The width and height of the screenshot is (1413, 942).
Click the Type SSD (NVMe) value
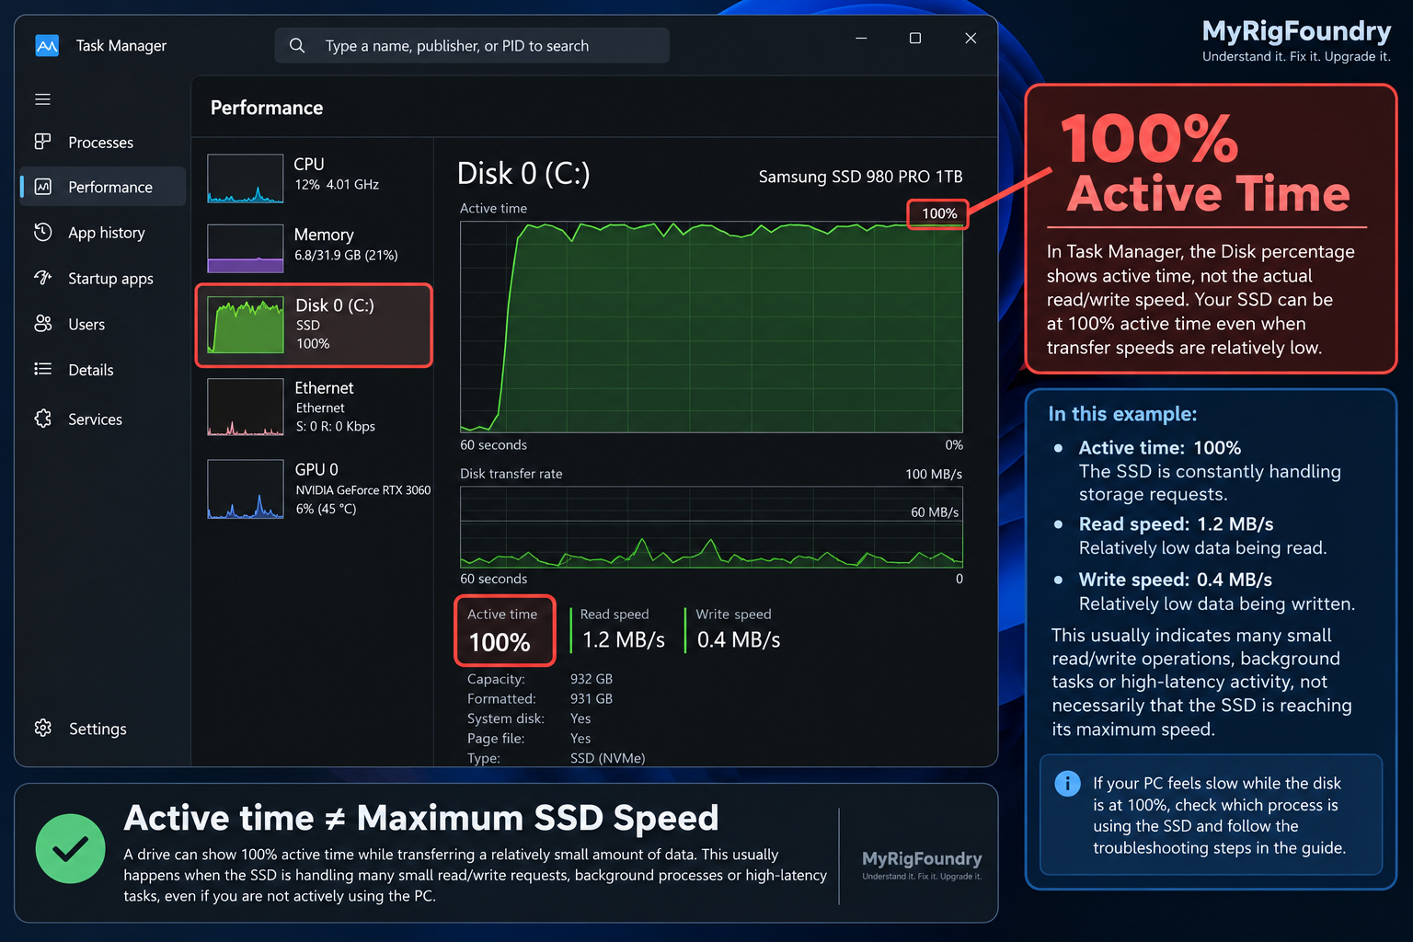coord(607,758)
